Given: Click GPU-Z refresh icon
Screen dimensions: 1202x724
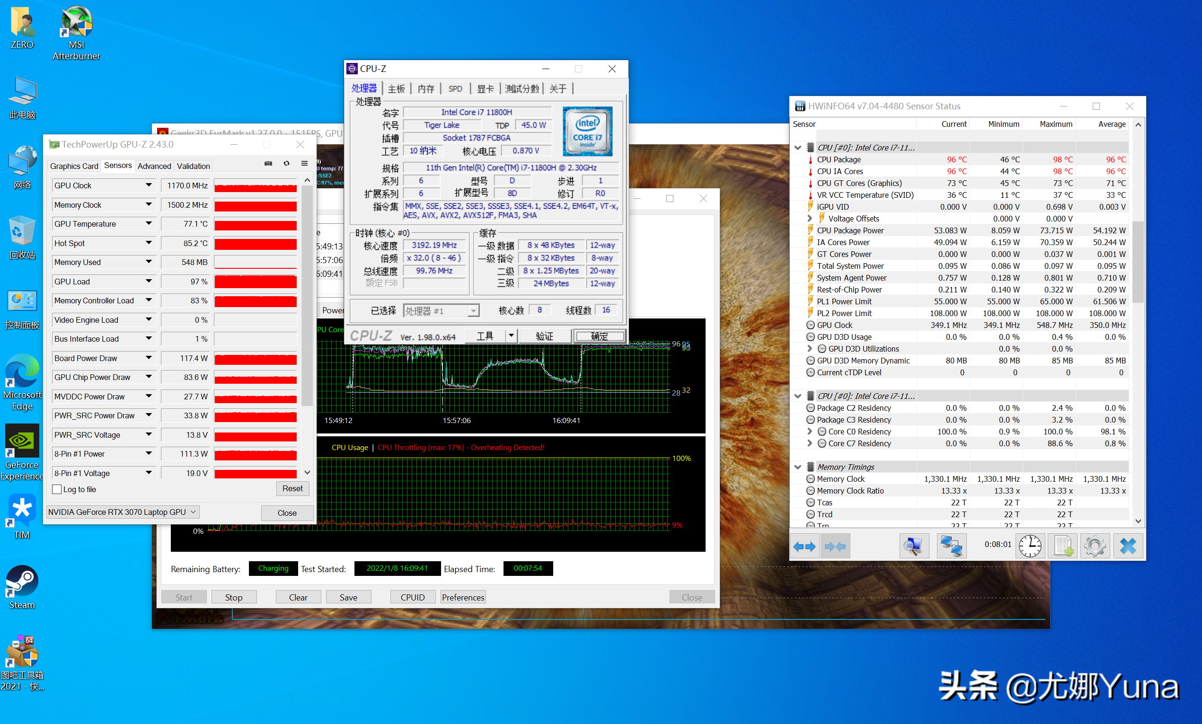Looking at the screenshot, I should coord(286,163).
